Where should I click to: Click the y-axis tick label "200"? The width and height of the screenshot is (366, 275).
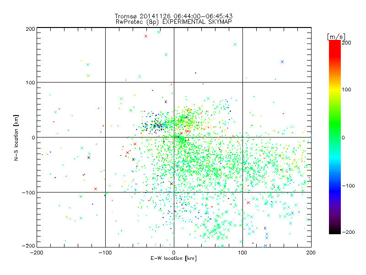pos(30,29)
